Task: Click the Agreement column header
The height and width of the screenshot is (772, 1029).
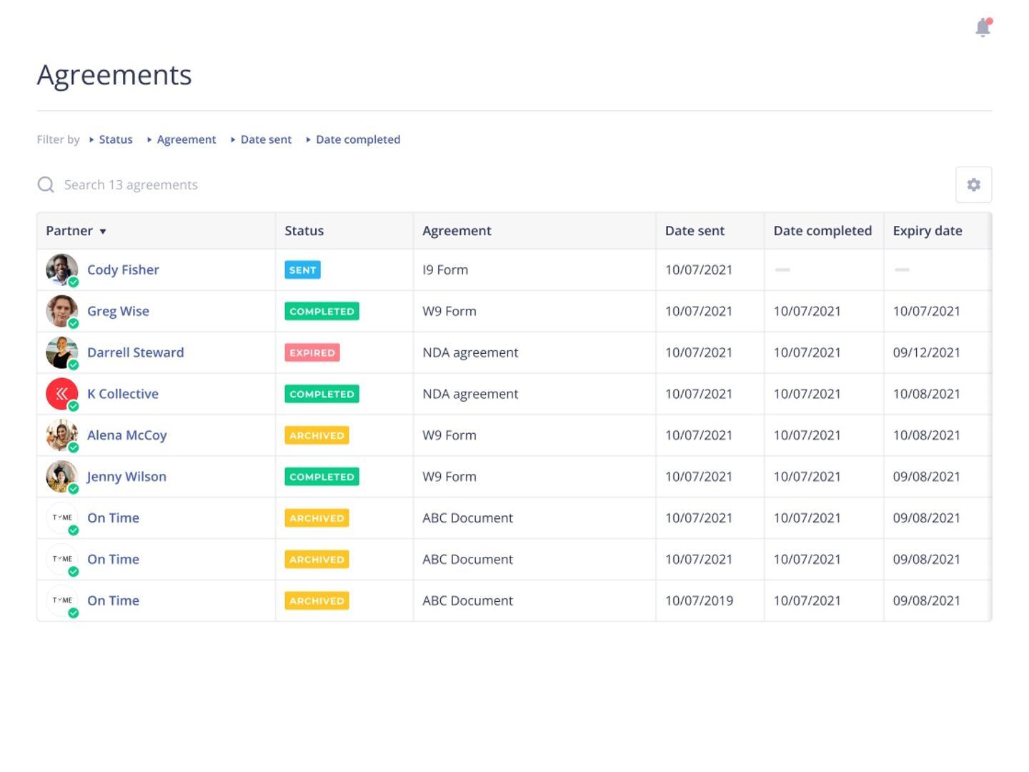Action: (457, 231)
